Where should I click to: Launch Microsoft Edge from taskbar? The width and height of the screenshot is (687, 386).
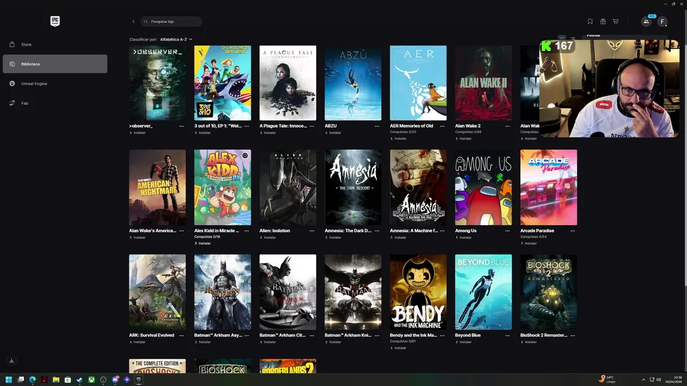click(32, 380)
